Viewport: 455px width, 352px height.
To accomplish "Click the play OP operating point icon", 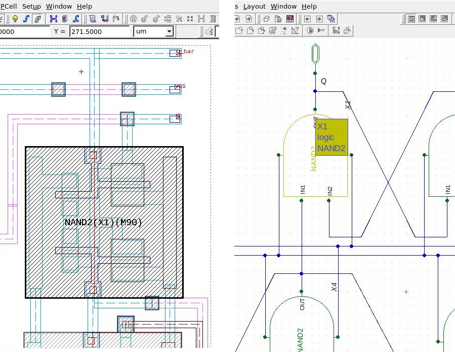I will pos(321,30).
